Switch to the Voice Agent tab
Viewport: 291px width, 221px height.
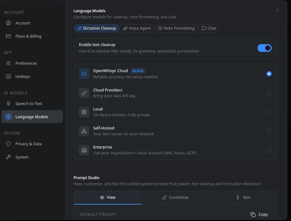click(137, 28)
